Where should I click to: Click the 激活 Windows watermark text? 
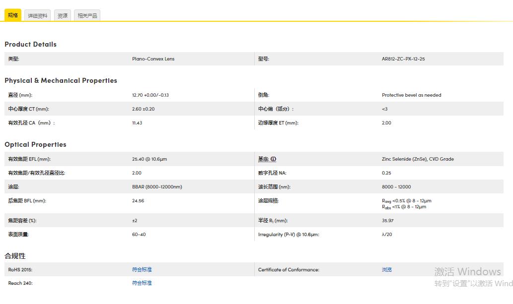[x=467, y=272]
